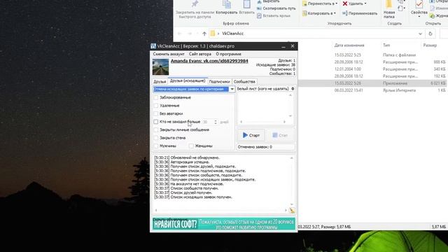The image size is (448, 252).
Task: Tick the Закрыта стена checkbox
Action: point(156,138)
